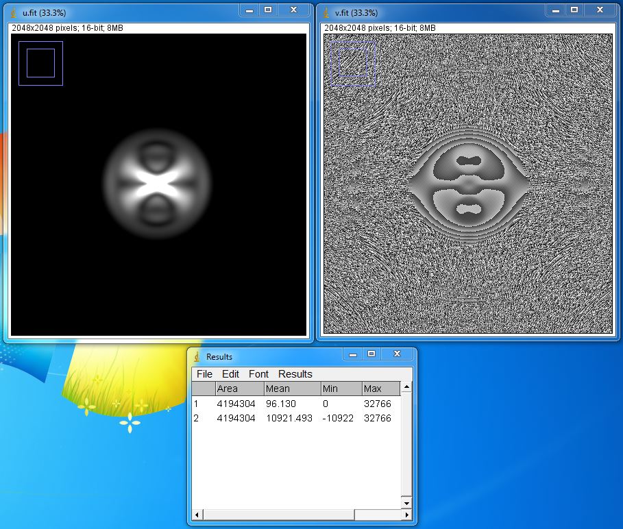Viewport: 623px width, 529px height.
Task: Maximize the v.fit image window
Action: pyautogui.click(x=574, y=10)
